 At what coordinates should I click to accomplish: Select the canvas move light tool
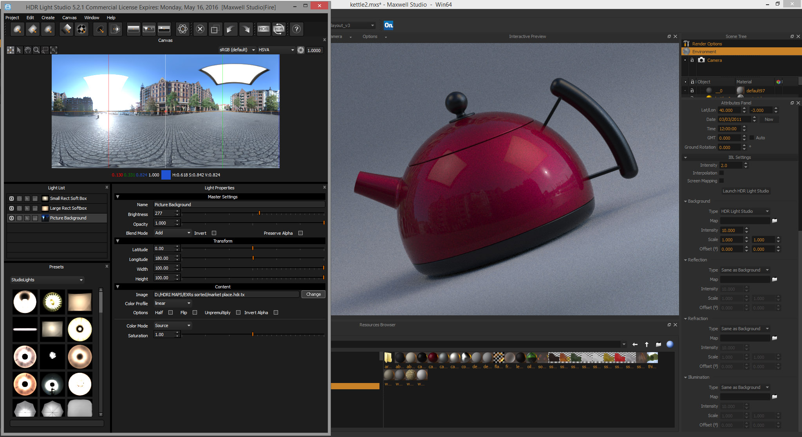pos(10,50)
